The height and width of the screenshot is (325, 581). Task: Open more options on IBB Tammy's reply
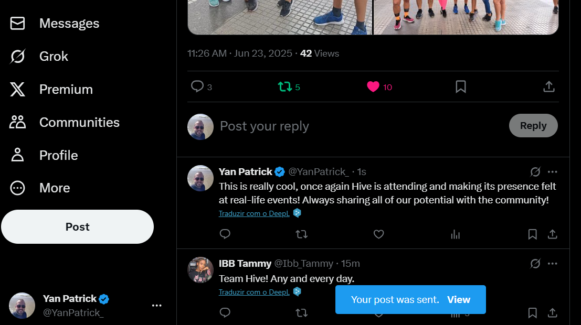[553, 264]
